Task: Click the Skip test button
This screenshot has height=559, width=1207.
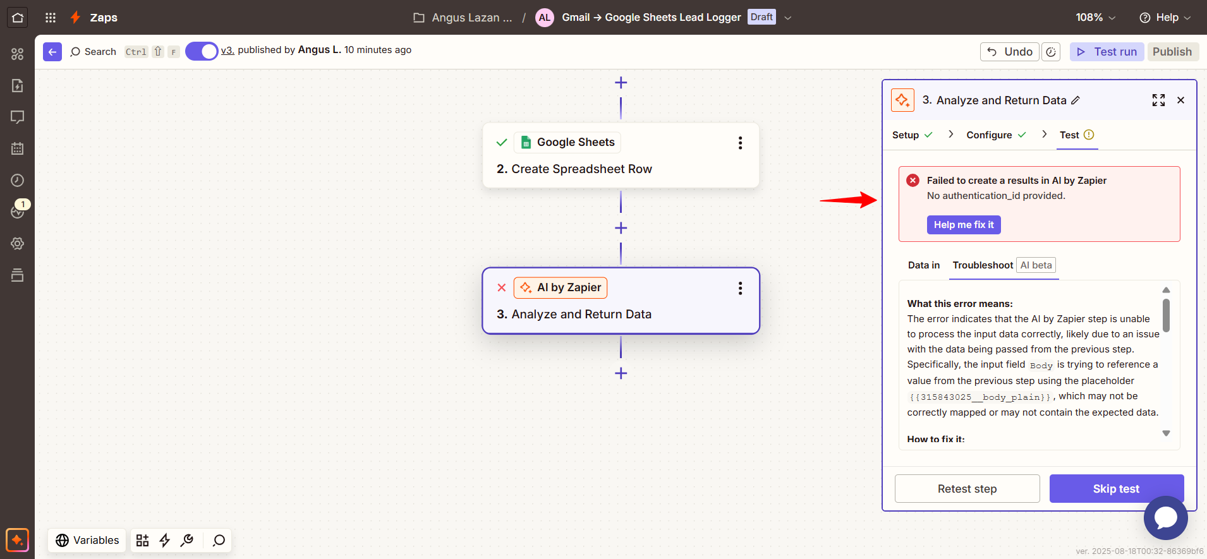Action: (1116, 489)
